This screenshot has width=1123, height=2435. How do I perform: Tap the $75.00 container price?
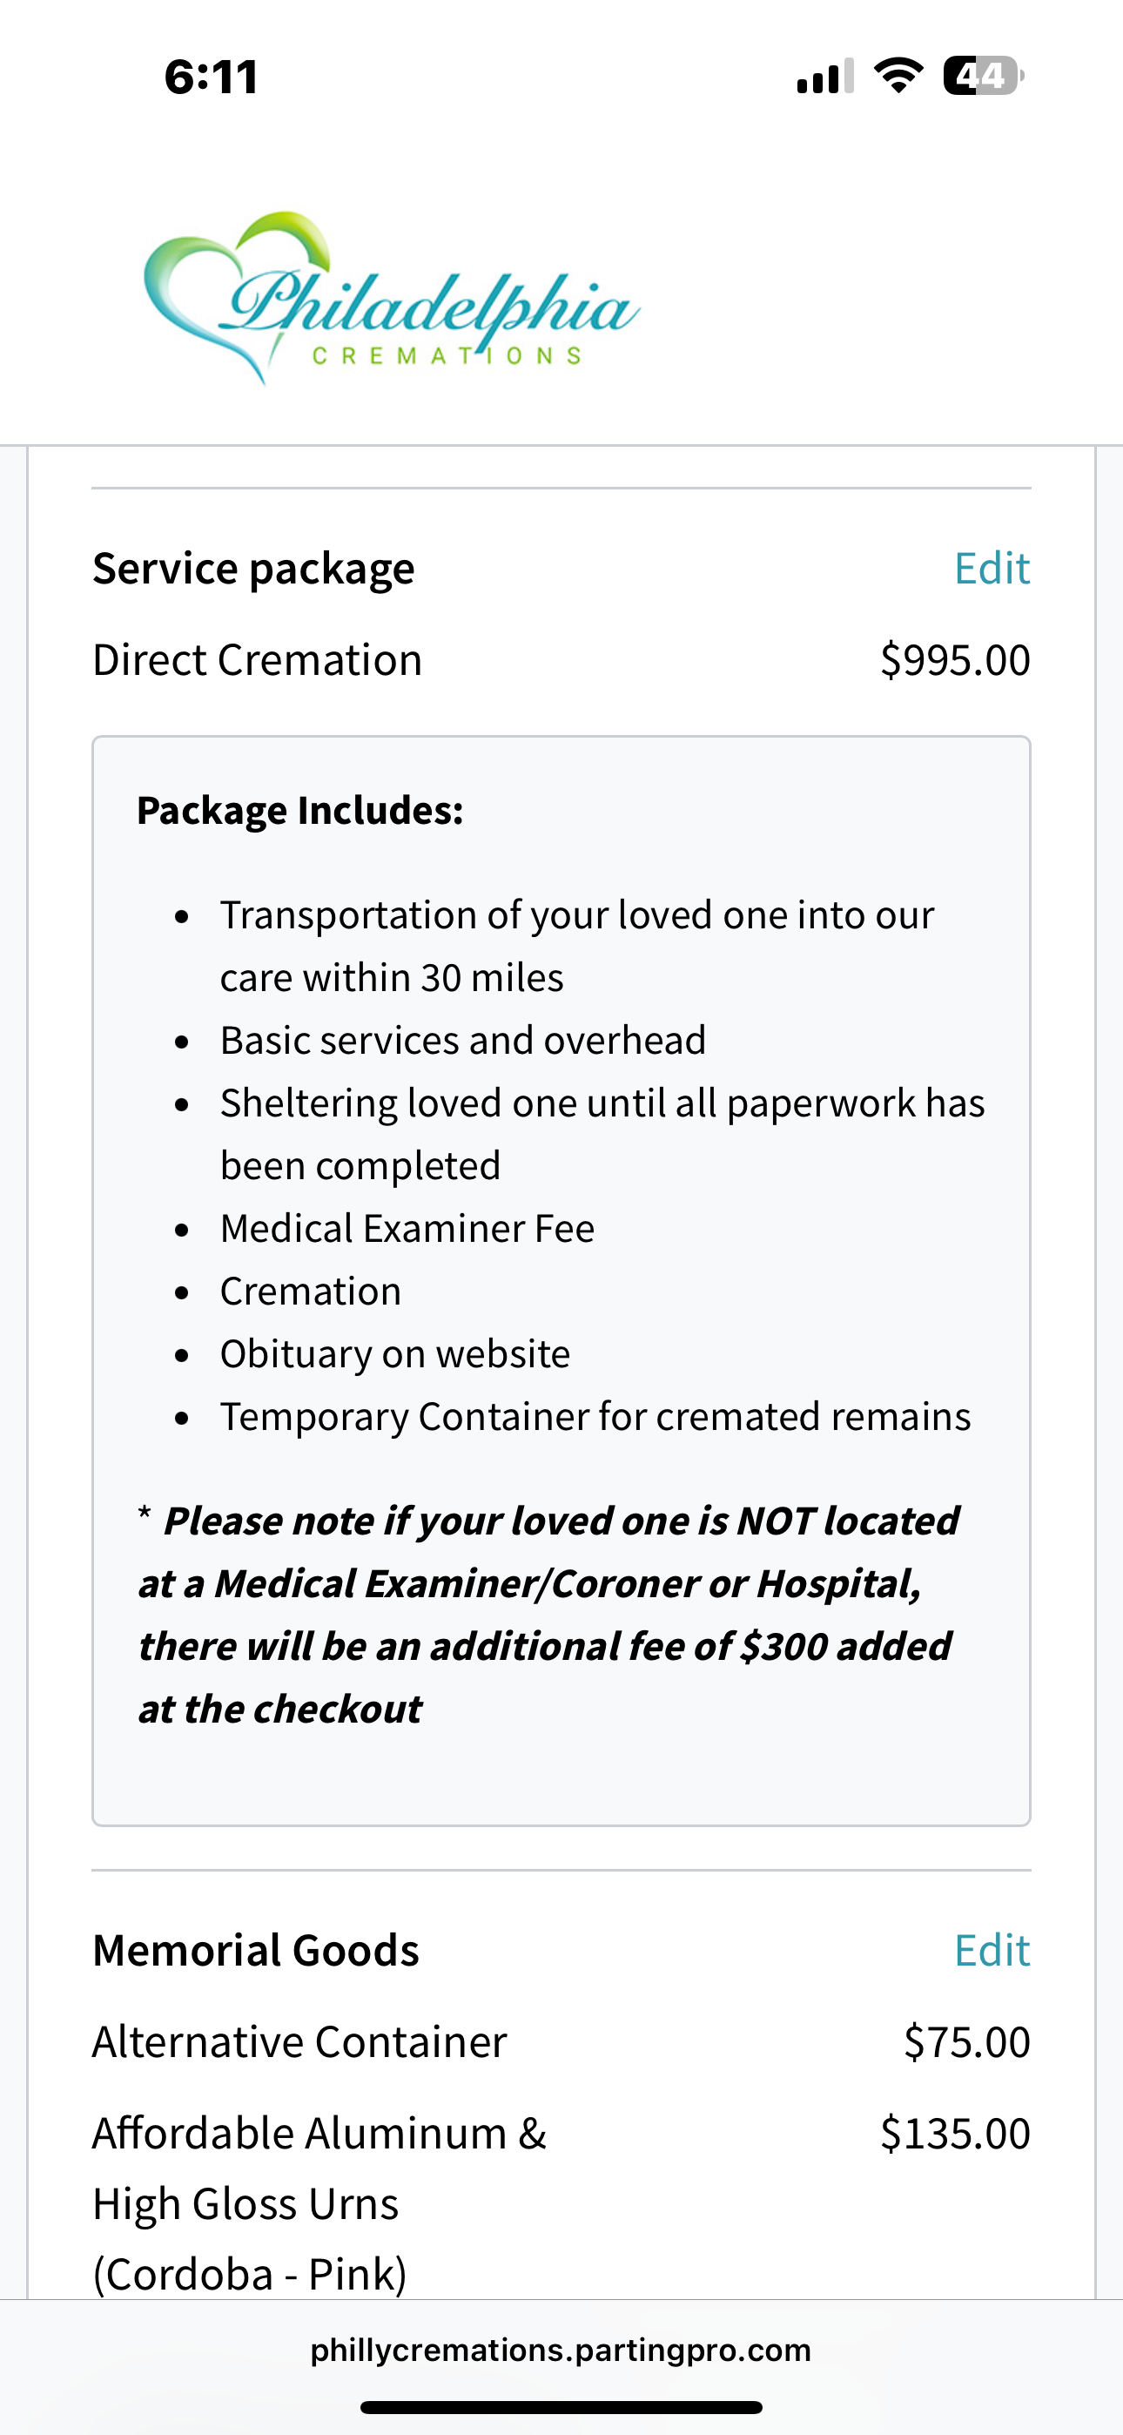pos(967,2041)
